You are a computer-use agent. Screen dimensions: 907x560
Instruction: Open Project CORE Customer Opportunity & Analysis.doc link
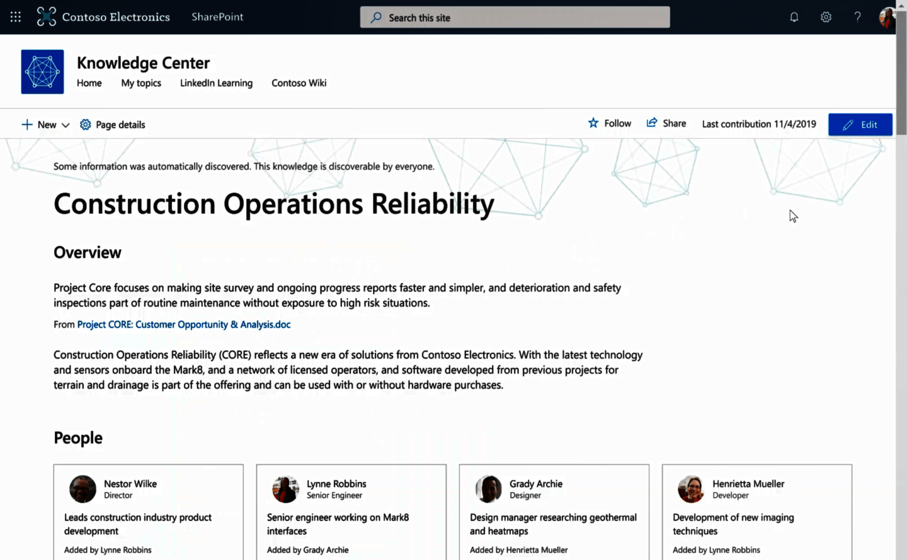[x=184, y=324]
